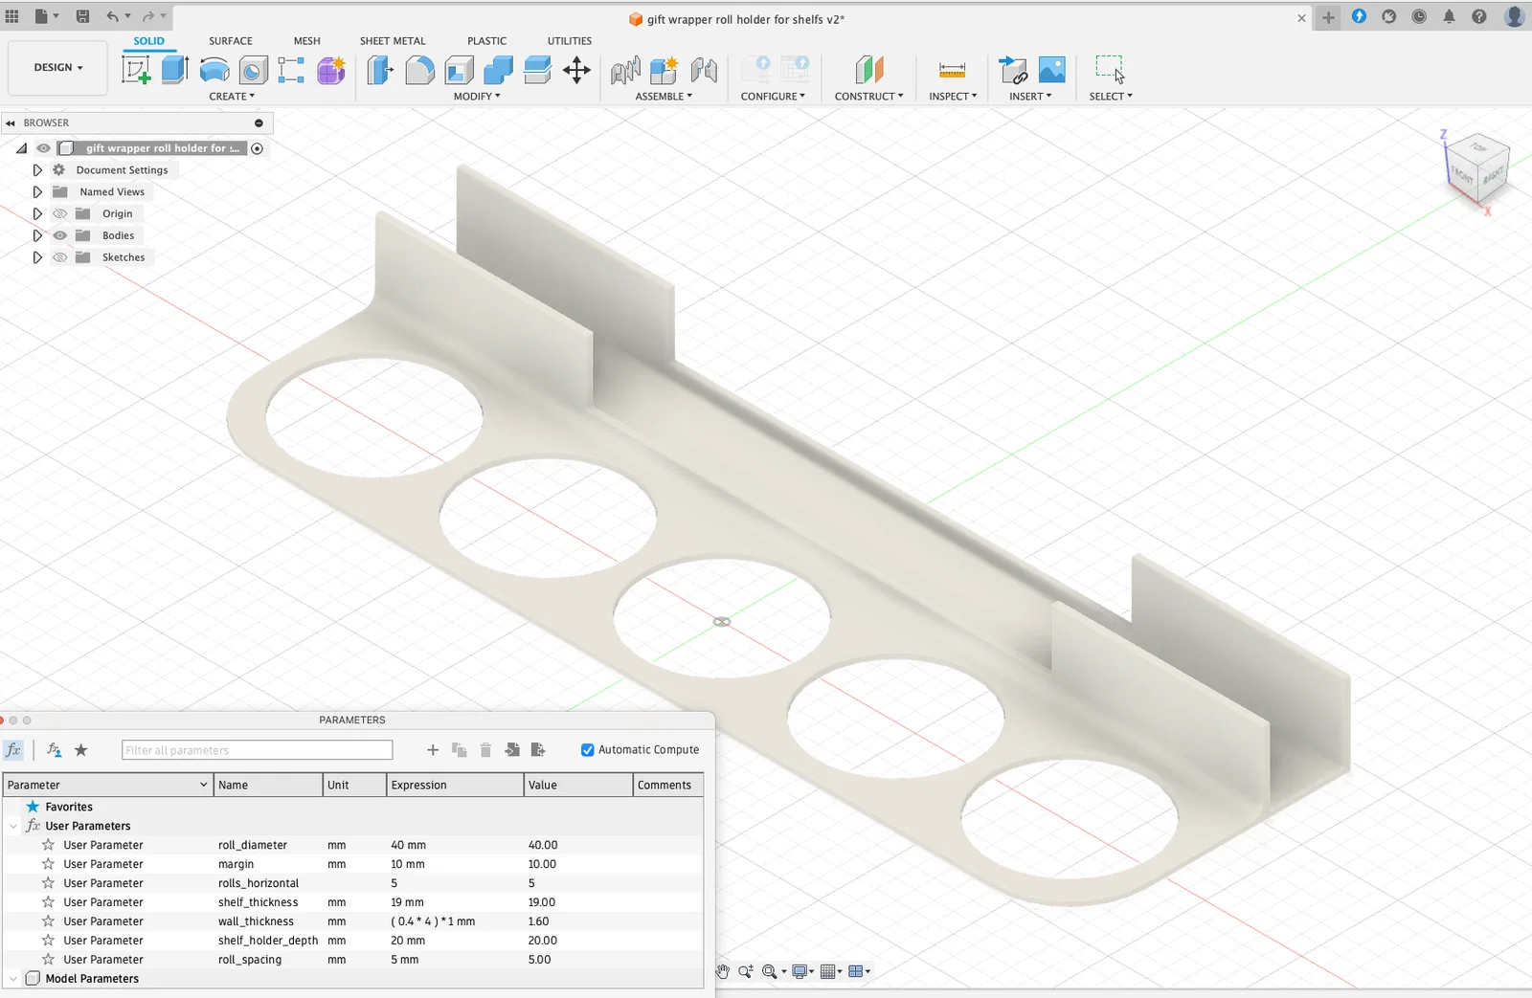Click the Move/Copy arrows icon
This screenshot has height=998, width=1532.
pos(576,70)
